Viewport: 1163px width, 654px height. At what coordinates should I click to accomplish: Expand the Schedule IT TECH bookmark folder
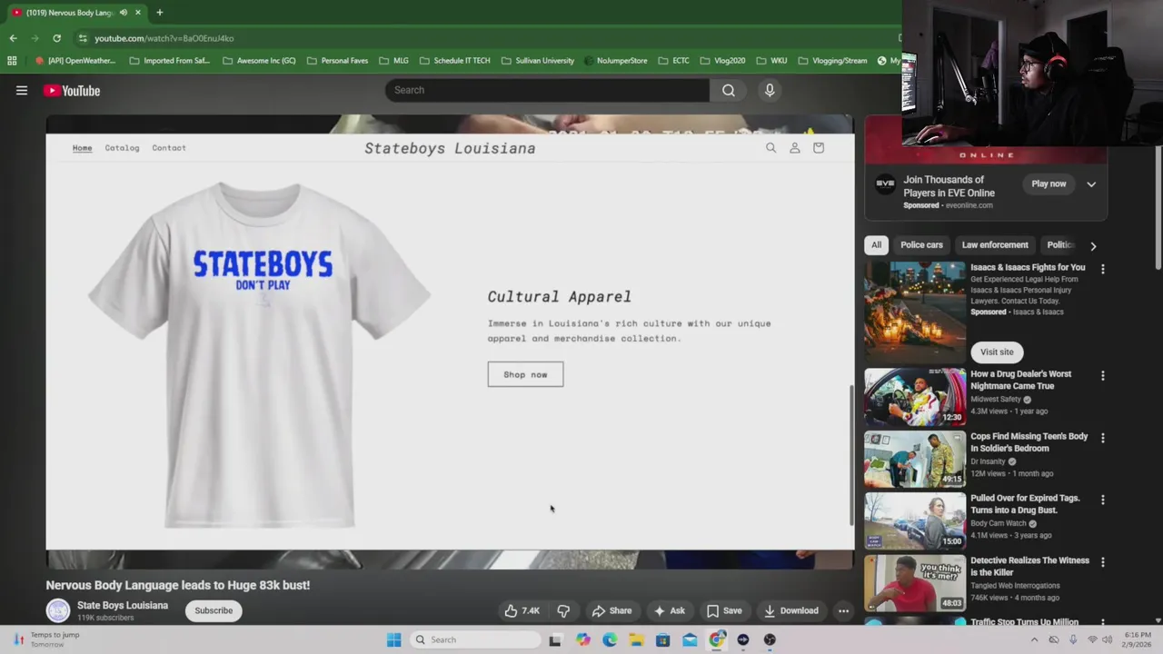pyautogui.click(x=454, y=61)
